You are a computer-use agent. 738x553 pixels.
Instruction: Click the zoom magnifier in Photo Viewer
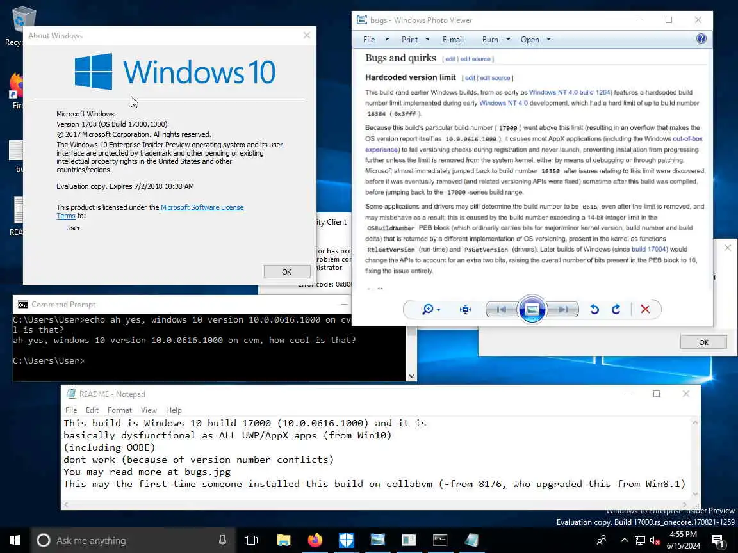[x=430, y=309]
